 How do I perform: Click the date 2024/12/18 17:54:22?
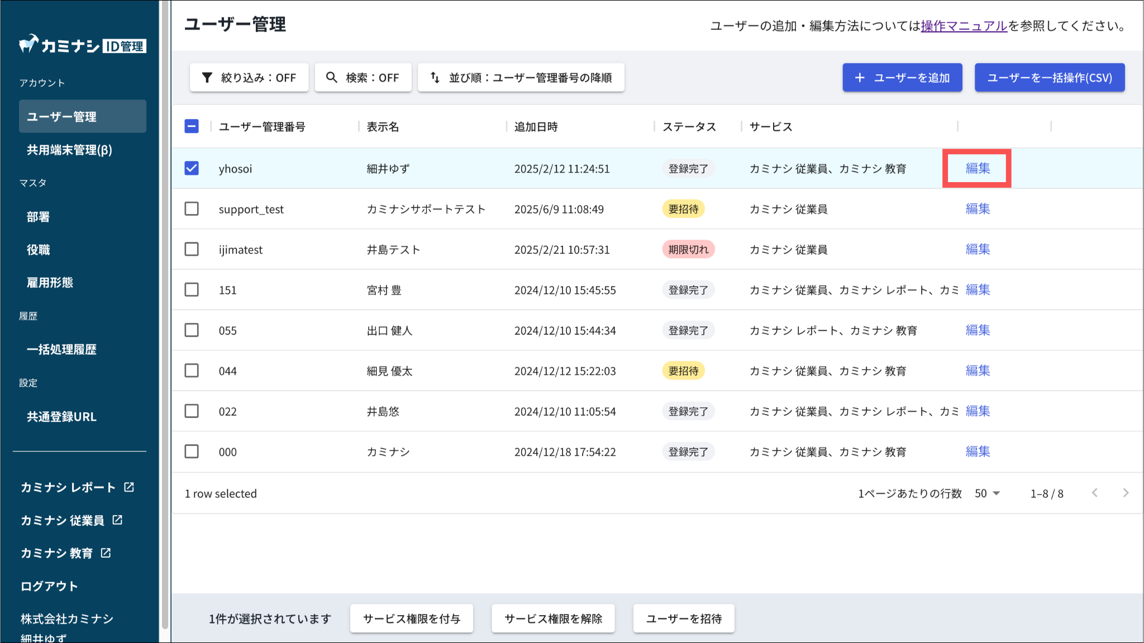point(565,452)
